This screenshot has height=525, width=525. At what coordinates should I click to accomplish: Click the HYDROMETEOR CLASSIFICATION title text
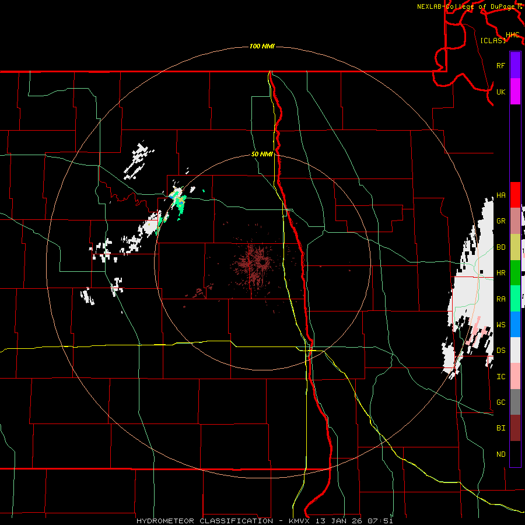tap(205, 521)
